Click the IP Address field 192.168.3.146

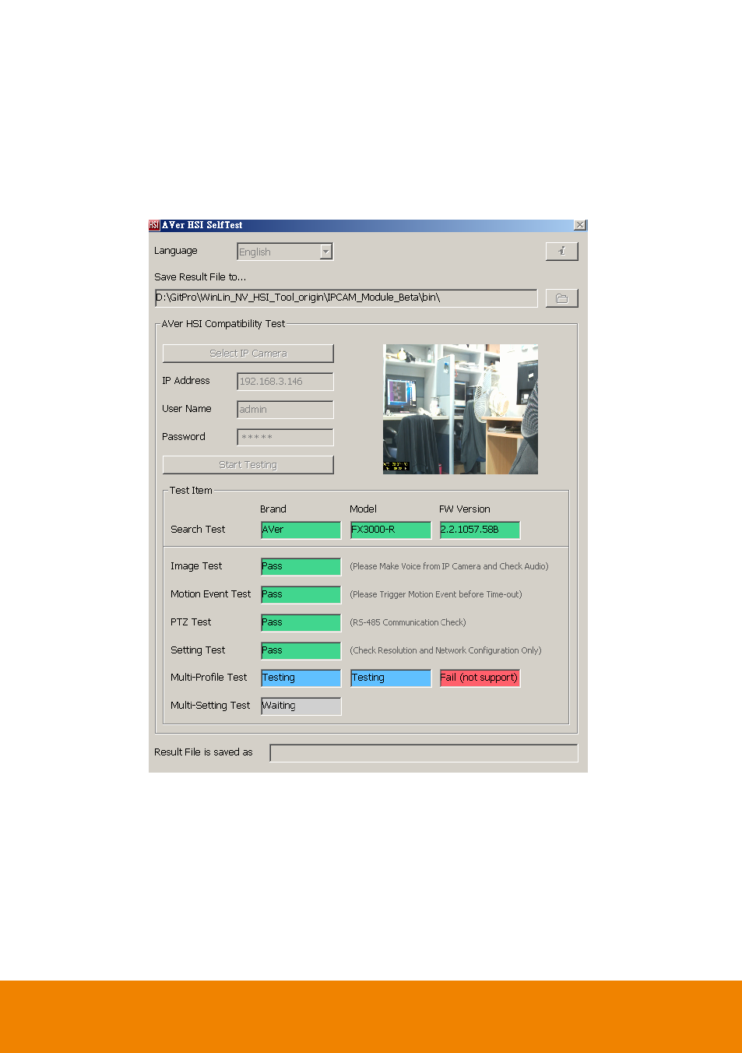tap(285, 382)
